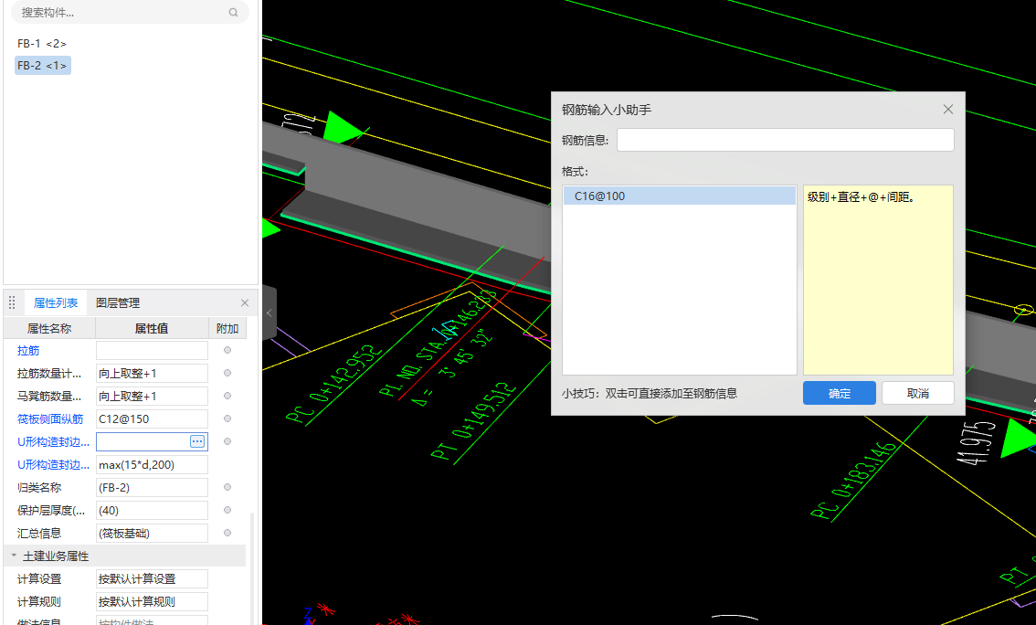
Task: Click the properties panel vertical scrollbar
Action: click(x=252, y=568)
